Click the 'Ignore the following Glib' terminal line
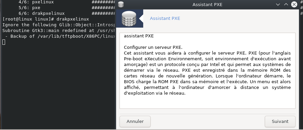This screenshot has width=303, height=130. 59,25
